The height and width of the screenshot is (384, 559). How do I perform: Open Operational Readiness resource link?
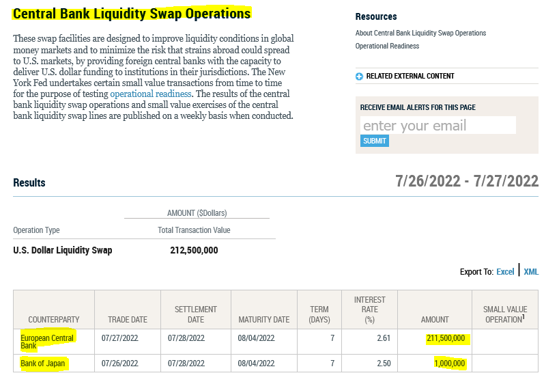[x=387, y=46]
